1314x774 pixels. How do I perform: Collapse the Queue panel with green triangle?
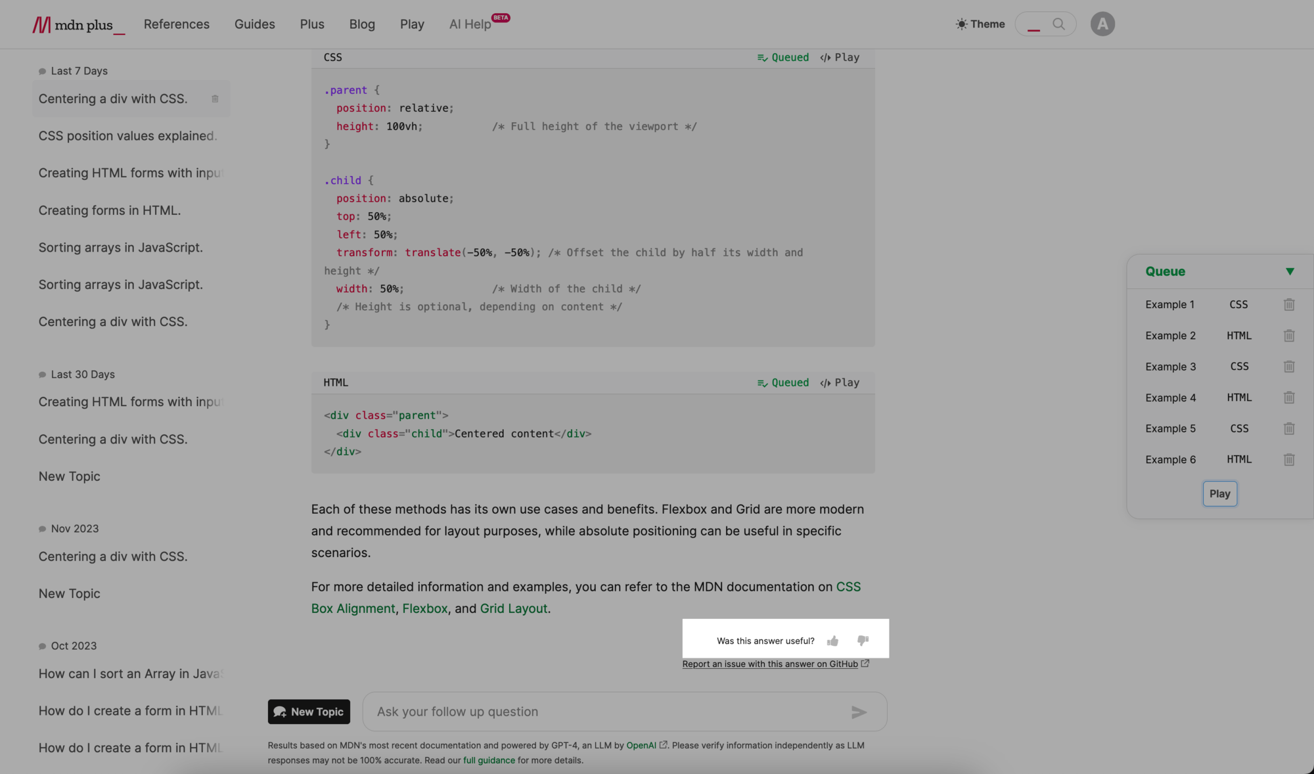pos(1289,271)
